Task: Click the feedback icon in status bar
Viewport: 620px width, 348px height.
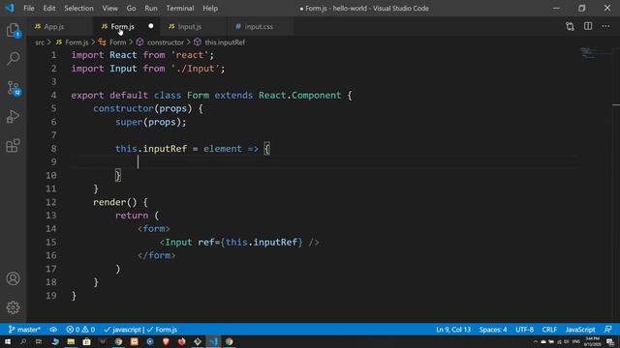Action: (x=608, y=330)
